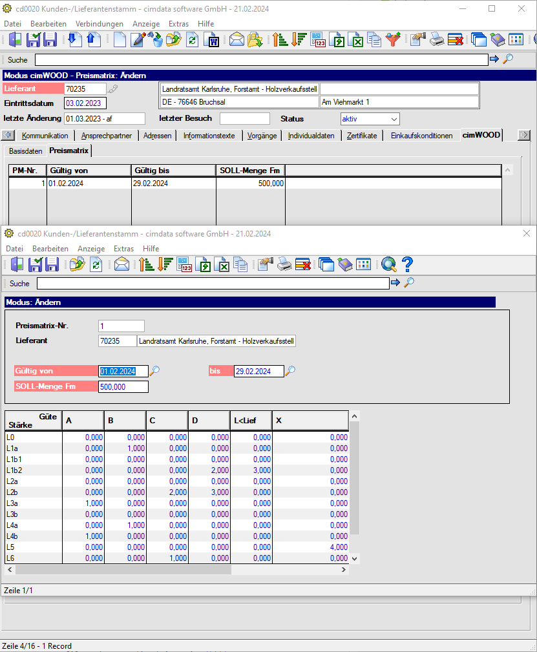Click the magnifying globe search icon near help

pyautogui.click(x=388, y=264)
